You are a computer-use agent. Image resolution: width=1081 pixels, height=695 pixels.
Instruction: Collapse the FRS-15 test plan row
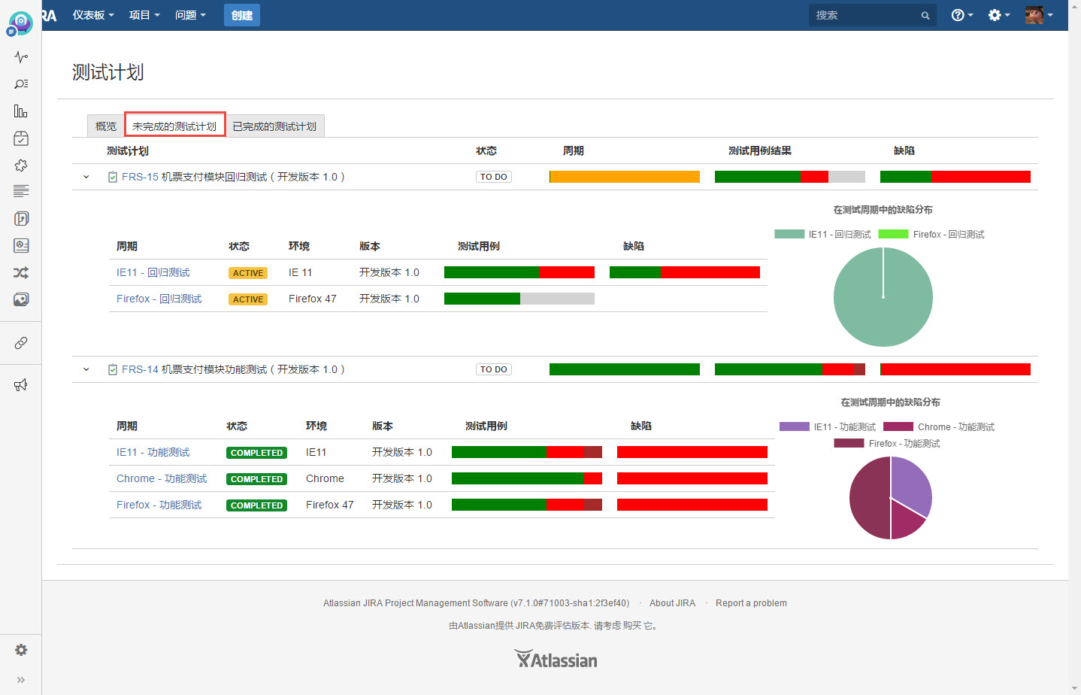(x=86, y=177)
